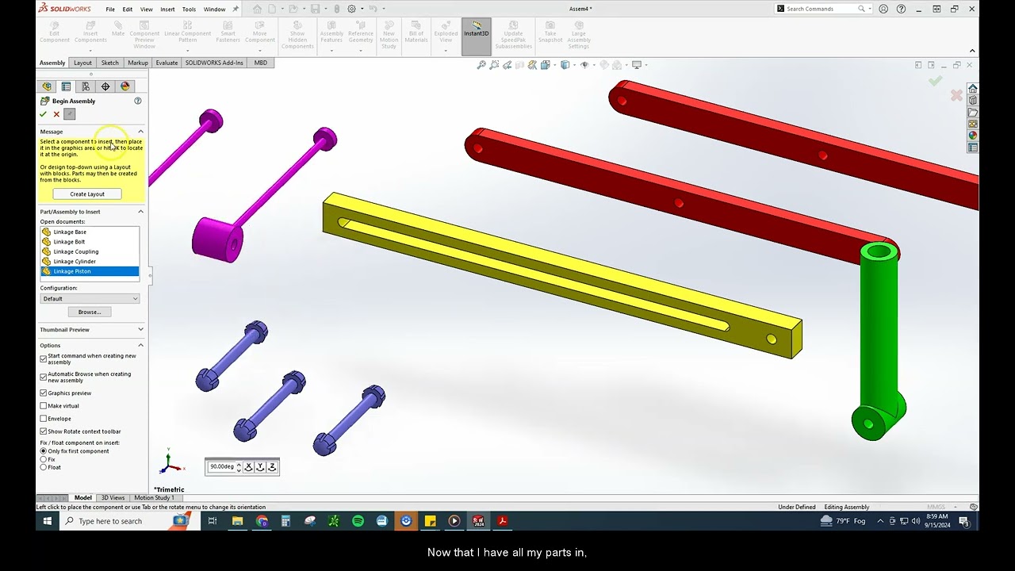Click the Help question mark in the title bar

click(x=901, y=9)
